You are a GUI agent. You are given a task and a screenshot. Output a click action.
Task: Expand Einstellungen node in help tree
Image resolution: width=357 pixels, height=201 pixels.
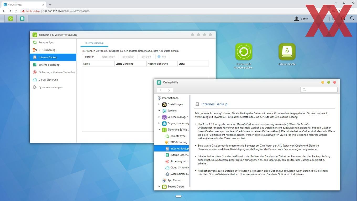(159, 104)
